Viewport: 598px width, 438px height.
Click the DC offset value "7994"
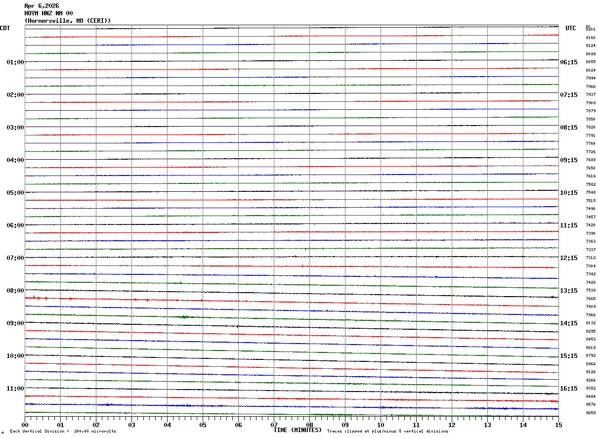click(x=591, y=79)
